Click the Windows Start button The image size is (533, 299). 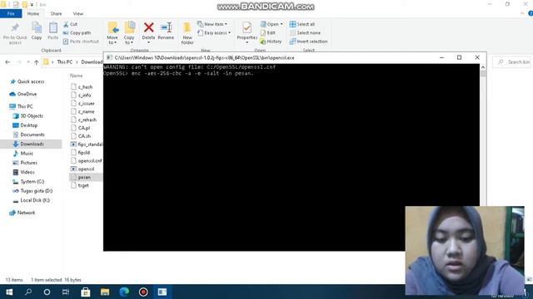tap(9, 292)
